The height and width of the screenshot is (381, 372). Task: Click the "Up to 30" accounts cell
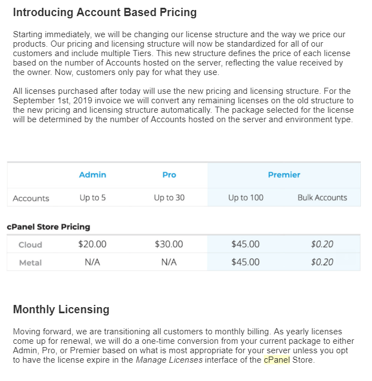[169, 198]
